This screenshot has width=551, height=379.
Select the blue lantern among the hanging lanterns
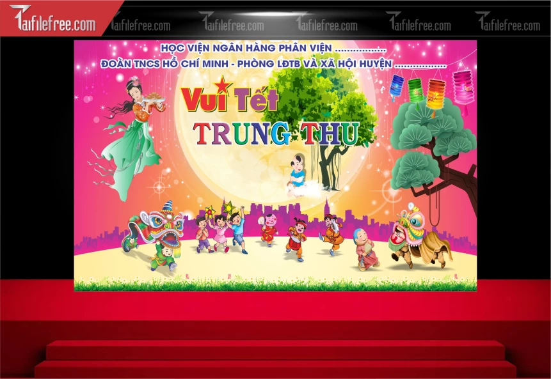(395, 84)
